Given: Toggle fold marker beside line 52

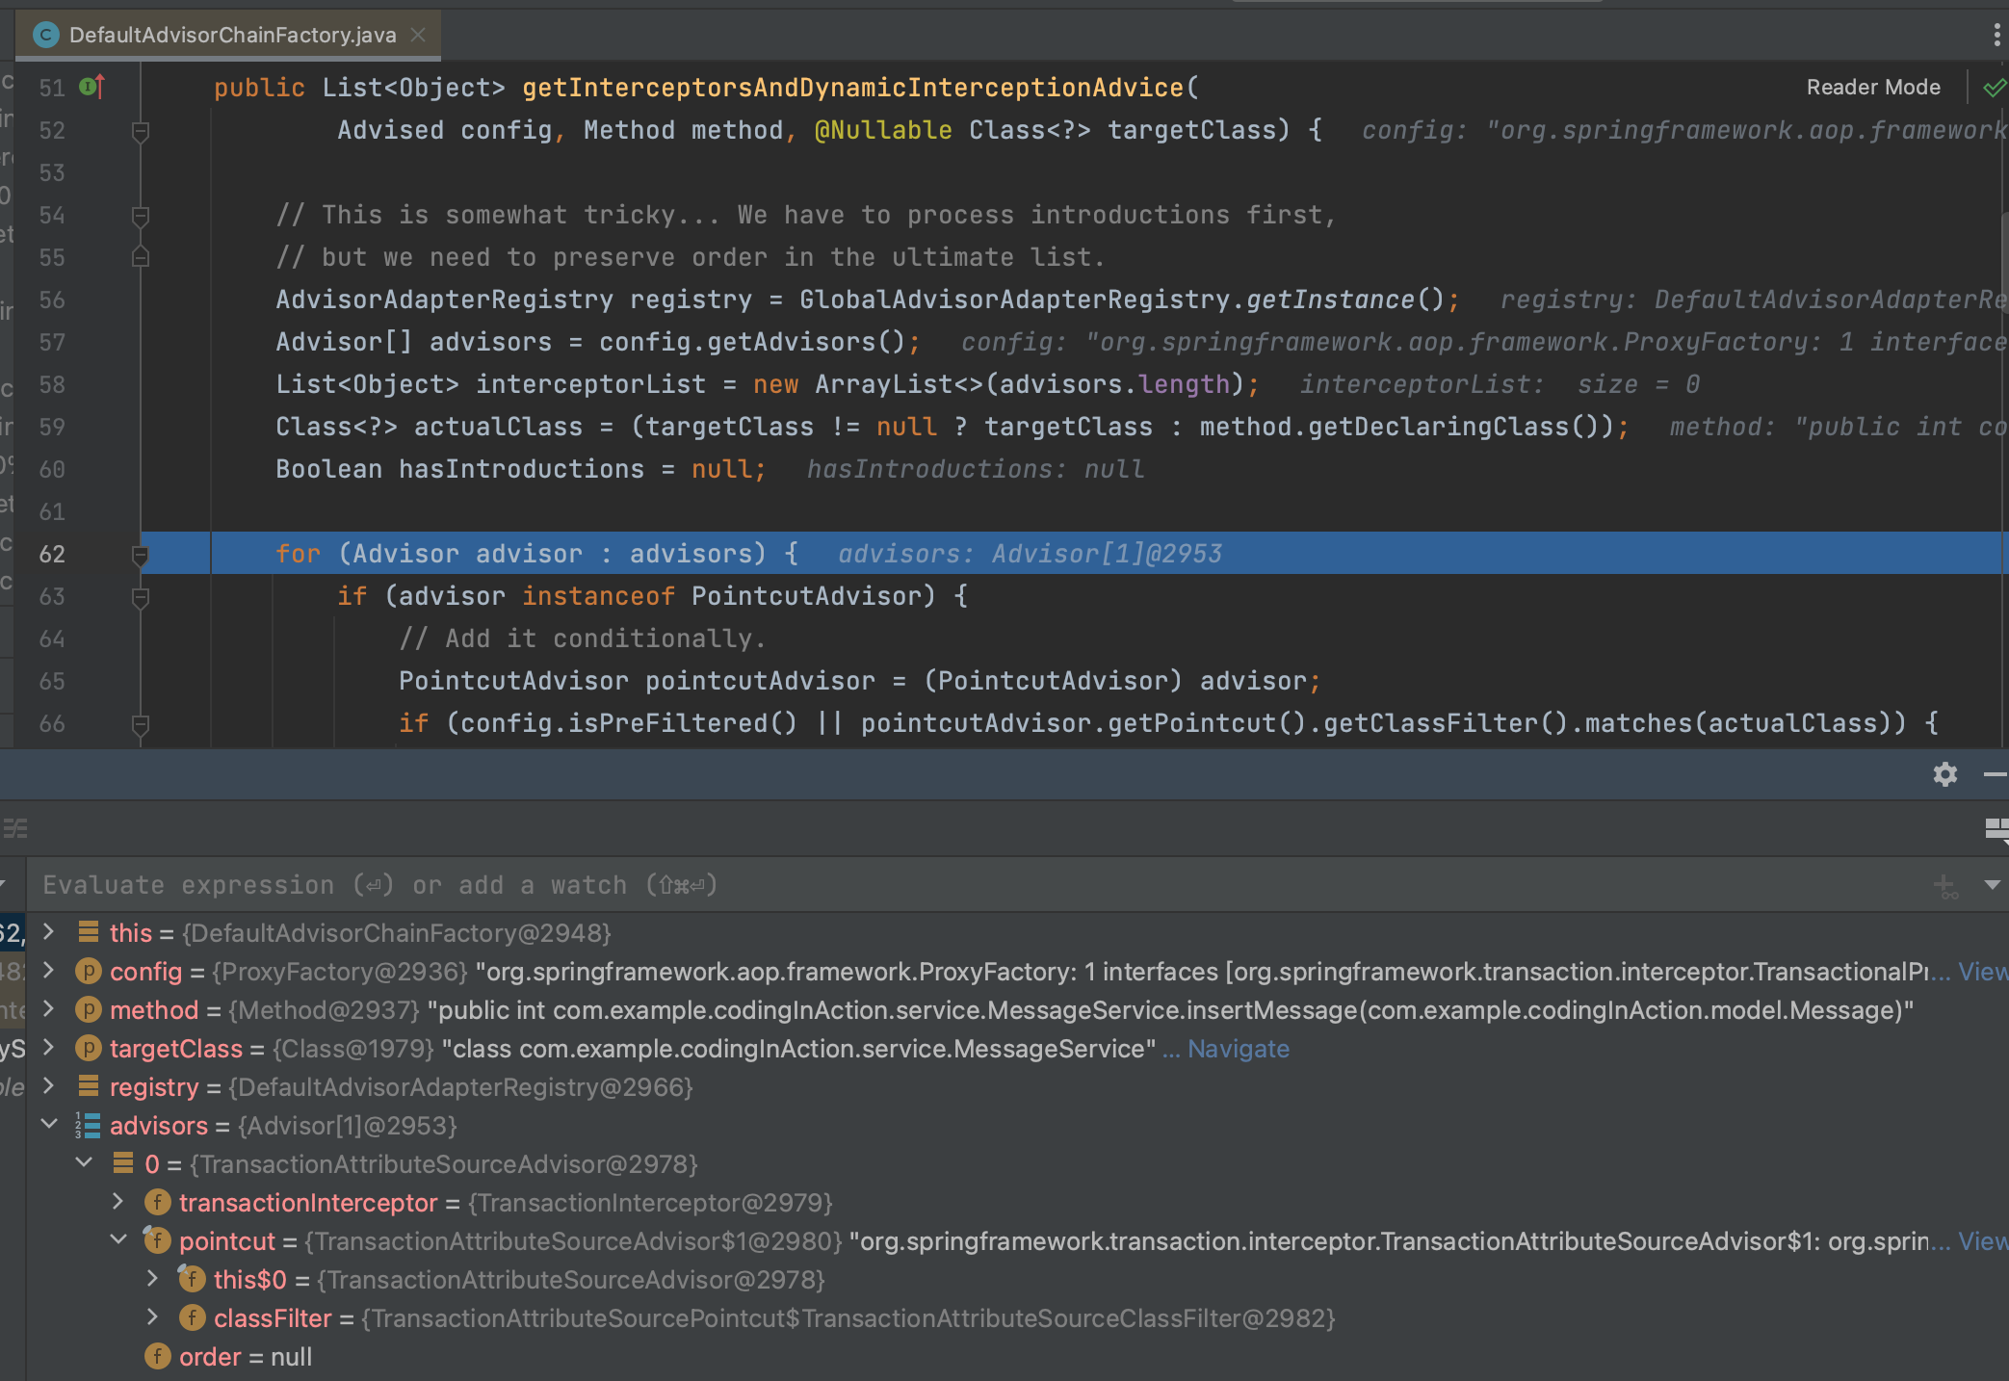Looking at the screenshot, I should click(x=141, y=131).
